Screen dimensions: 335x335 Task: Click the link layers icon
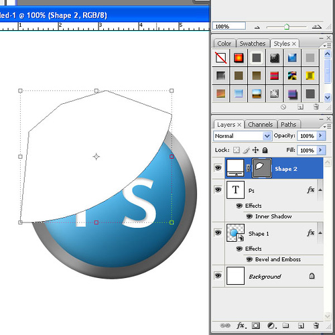click(225, 326)
